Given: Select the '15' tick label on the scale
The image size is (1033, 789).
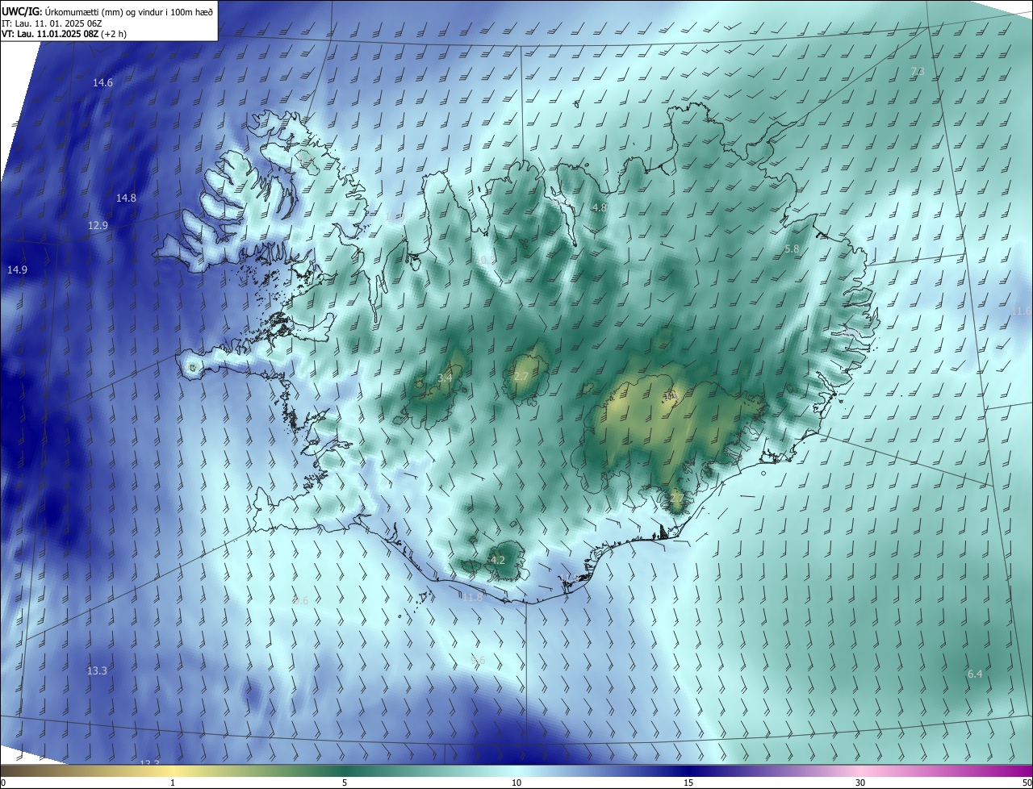Looking at the screenshot, I should (x=688, y=783).
